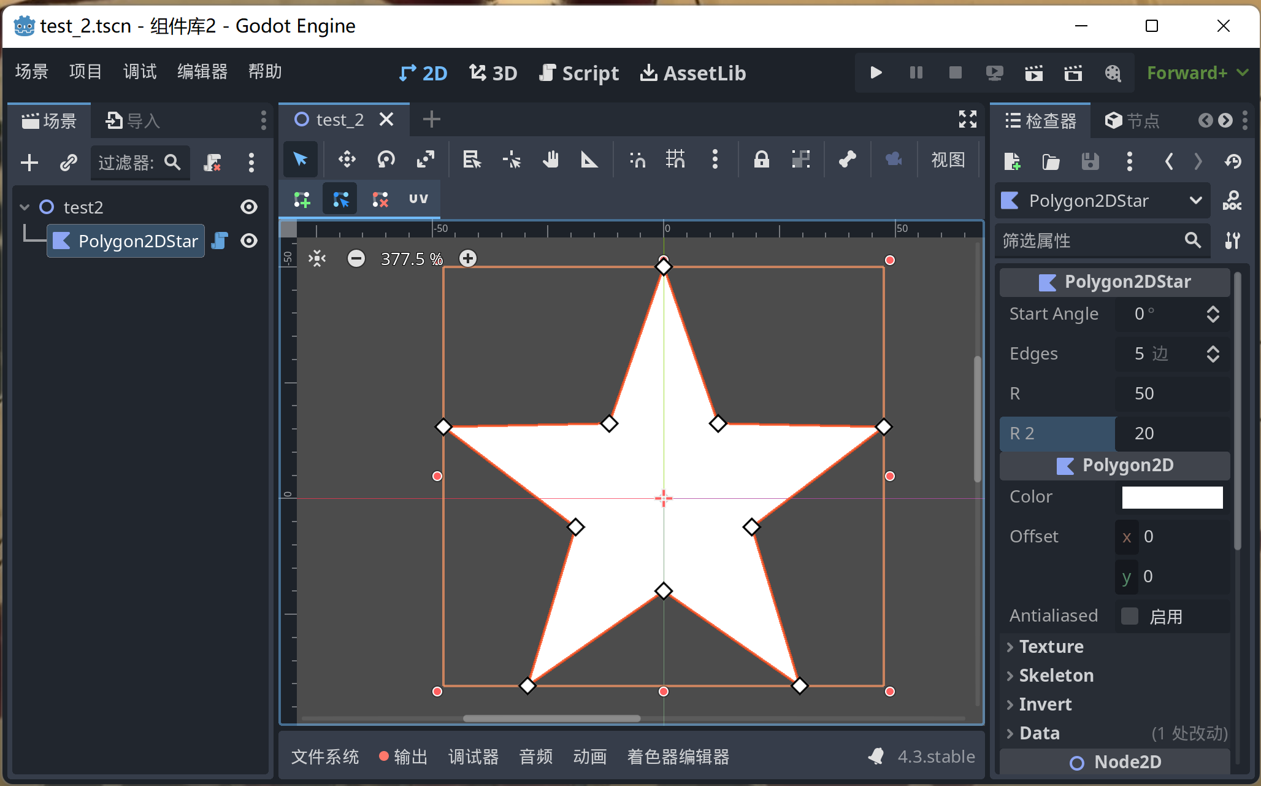Open object history icon in inspector
This screenshot has height=786, width=1261.
[1233, 161]
